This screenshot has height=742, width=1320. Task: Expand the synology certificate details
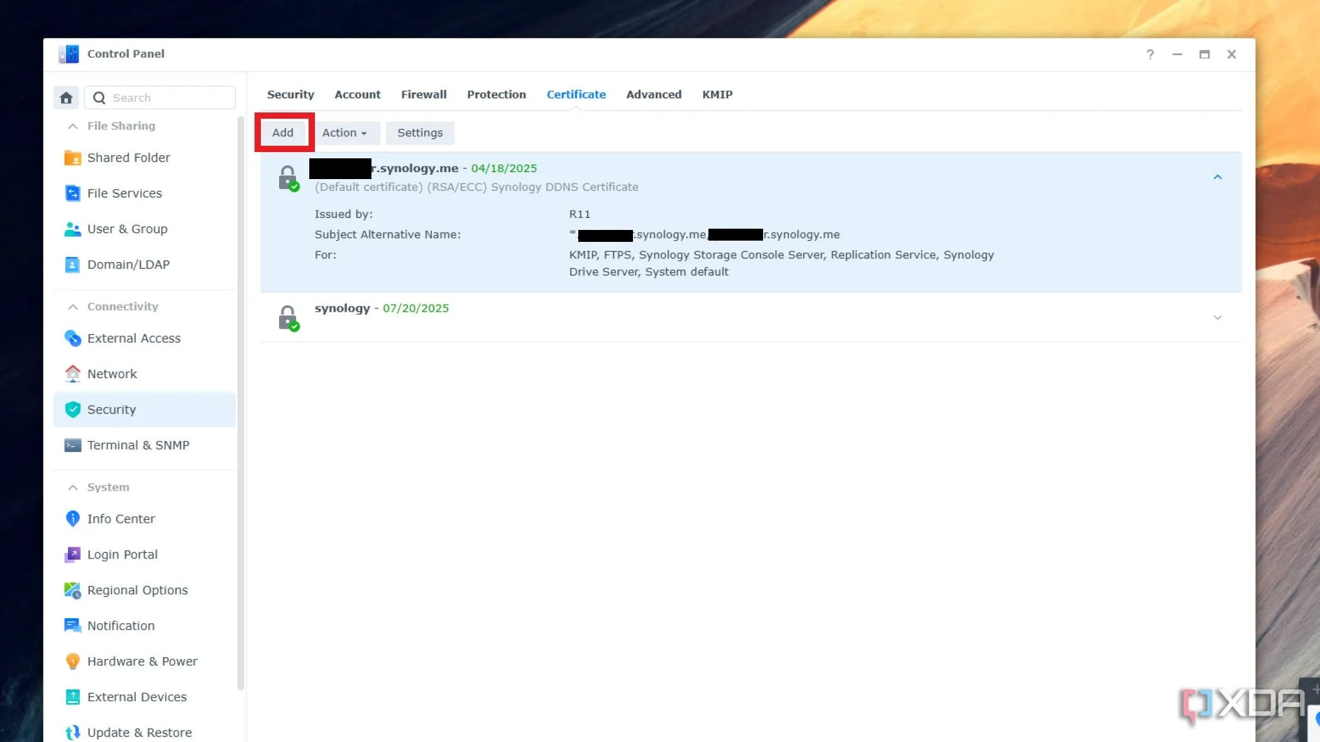click(x=1218, y=317)
